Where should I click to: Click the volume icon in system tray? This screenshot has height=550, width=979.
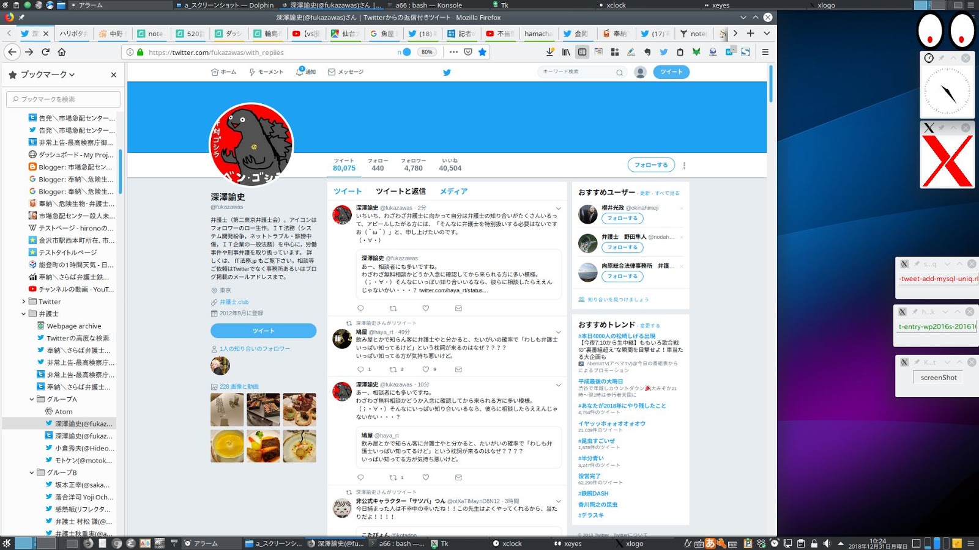click(827, 543)
